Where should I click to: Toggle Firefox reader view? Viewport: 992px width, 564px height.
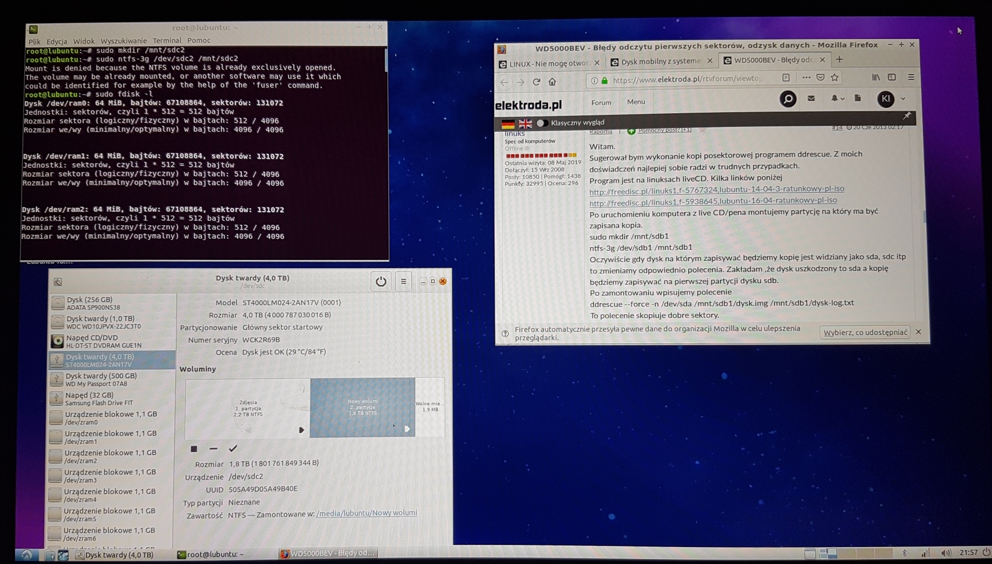pos(786,78)
